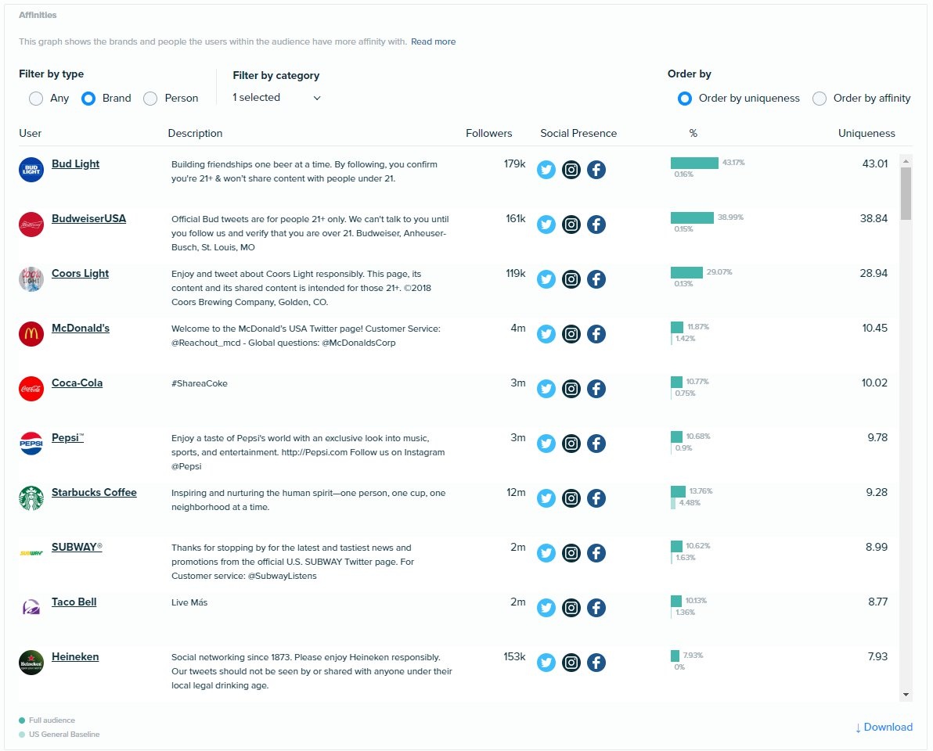Click the Social Presence column header

[578, 133]
